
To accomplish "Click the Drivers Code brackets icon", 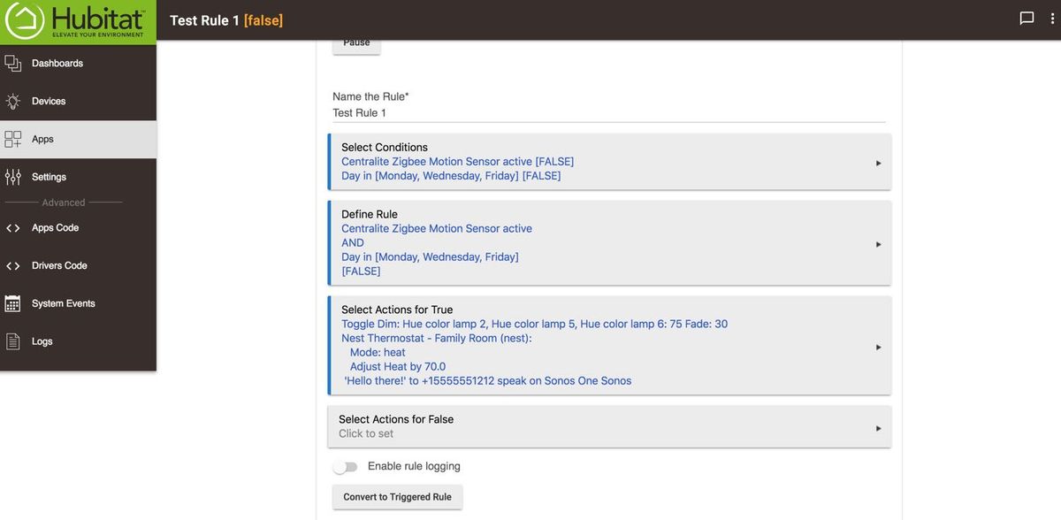I will point(12,265).
